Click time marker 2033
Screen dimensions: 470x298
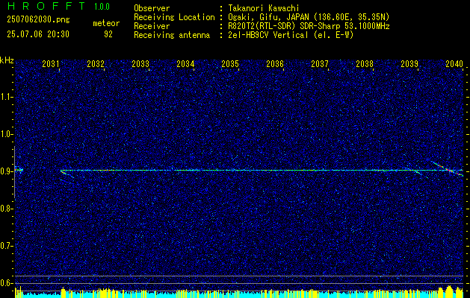(140, 64)
